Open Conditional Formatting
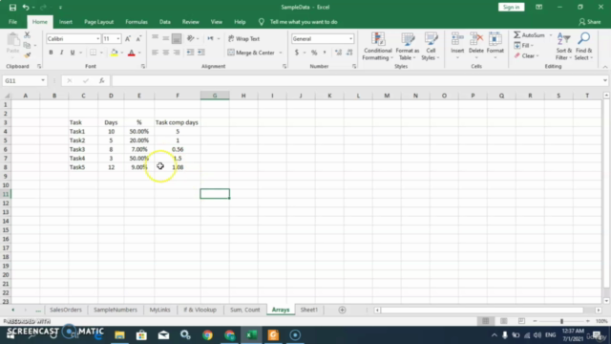Image resolution: width=611 pixels, height=344 pixels. click(x=377, y=46)
